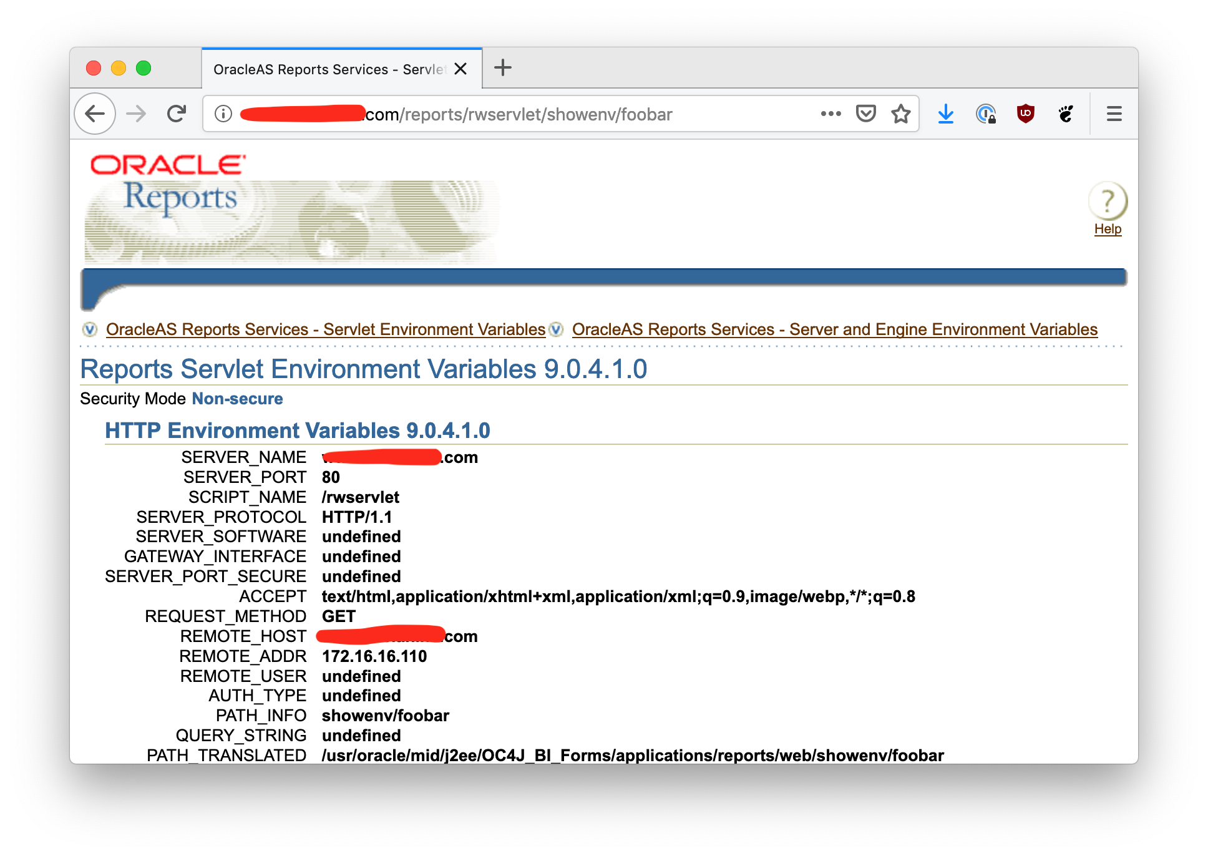Click arrow icon before Server and Engine link
Viewport: 1208px width, 856px height.
point(556,329)
